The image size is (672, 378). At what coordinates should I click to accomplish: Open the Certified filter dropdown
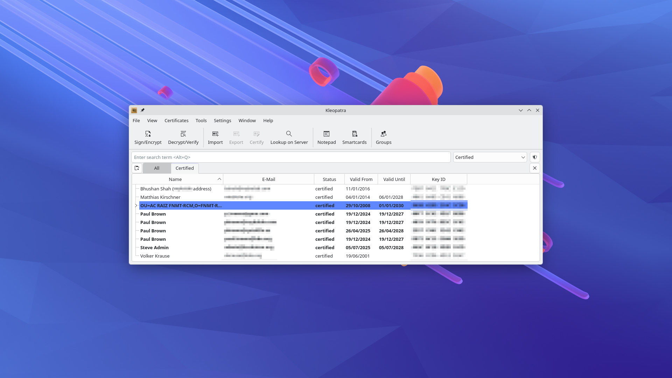click(490, 157)
